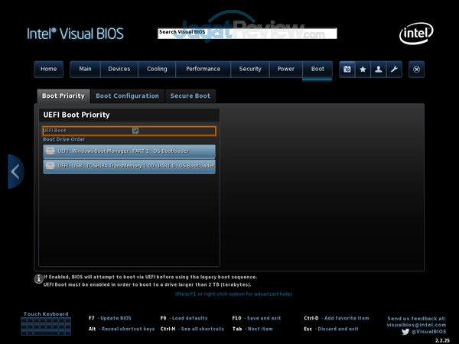Click the screenshot camera icon
This screenshot has height=344, width=459.
tap(347, 69)
